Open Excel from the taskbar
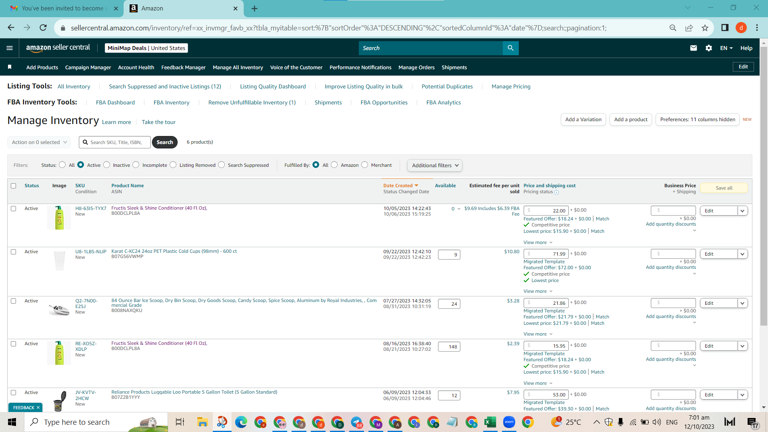The image size is (768, 432). click(490, 422)
